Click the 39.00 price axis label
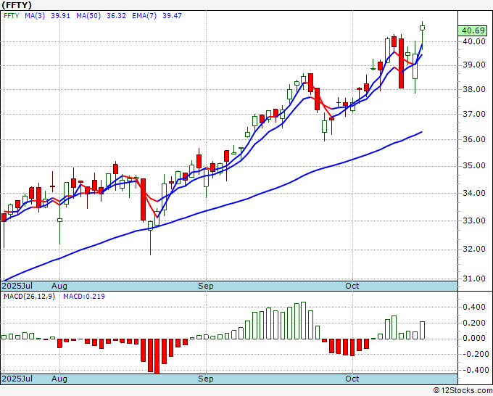The image size is (493, 396). [474, 65]
